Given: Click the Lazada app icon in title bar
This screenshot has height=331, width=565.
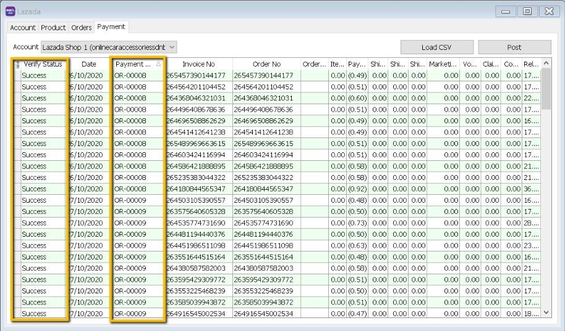Looking at the screenshot, I should coord(10,12).
